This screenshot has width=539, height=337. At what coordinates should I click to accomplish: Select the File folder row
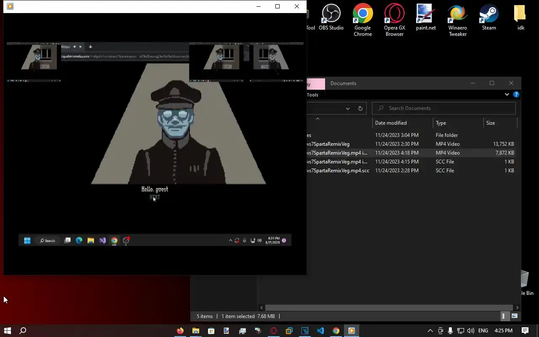(x=411, y=135)
